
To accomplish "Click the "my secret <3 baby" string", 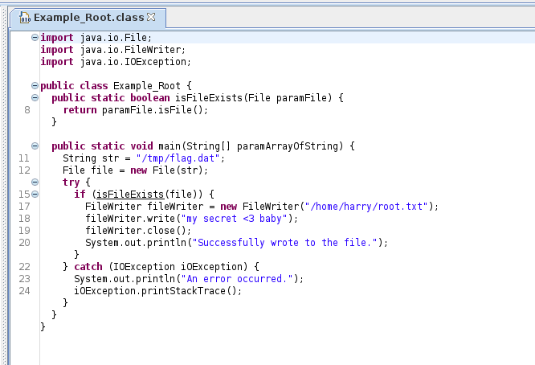I will (x=235, y=219).
